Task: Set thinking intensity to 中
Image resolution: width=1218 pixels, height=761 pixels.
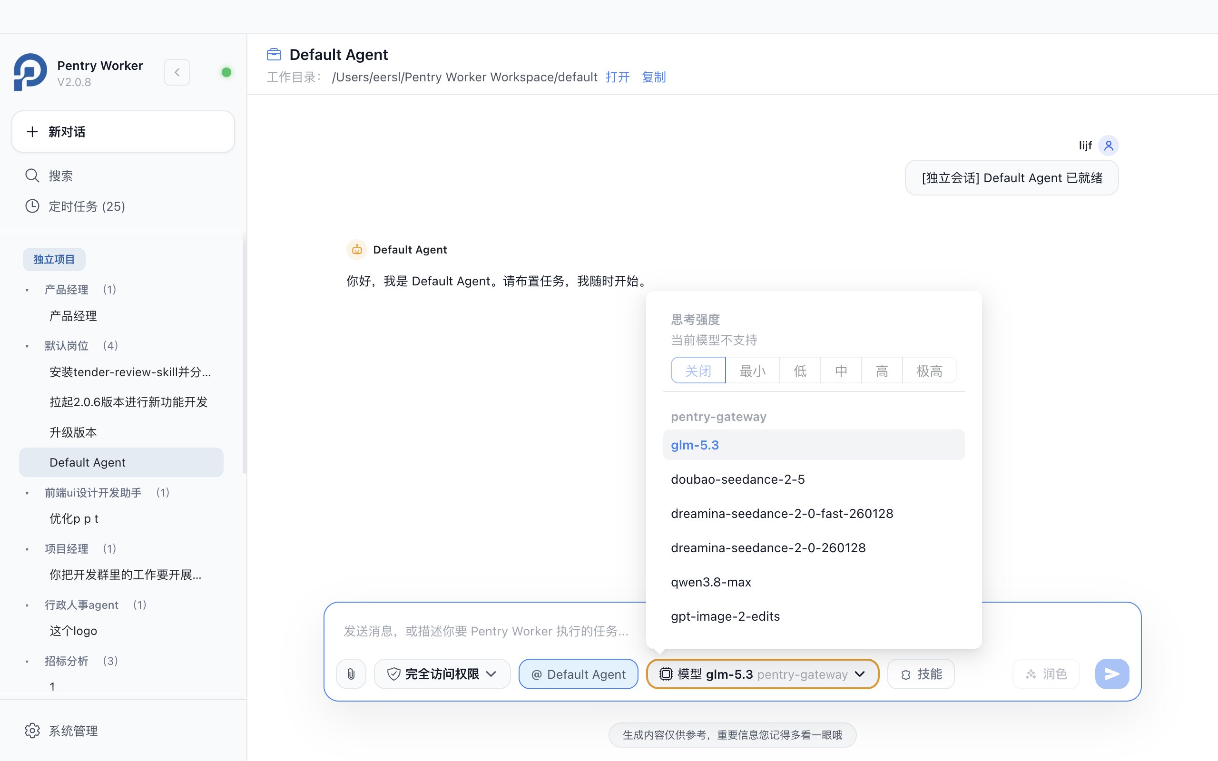Action: [x=841, y=371]
